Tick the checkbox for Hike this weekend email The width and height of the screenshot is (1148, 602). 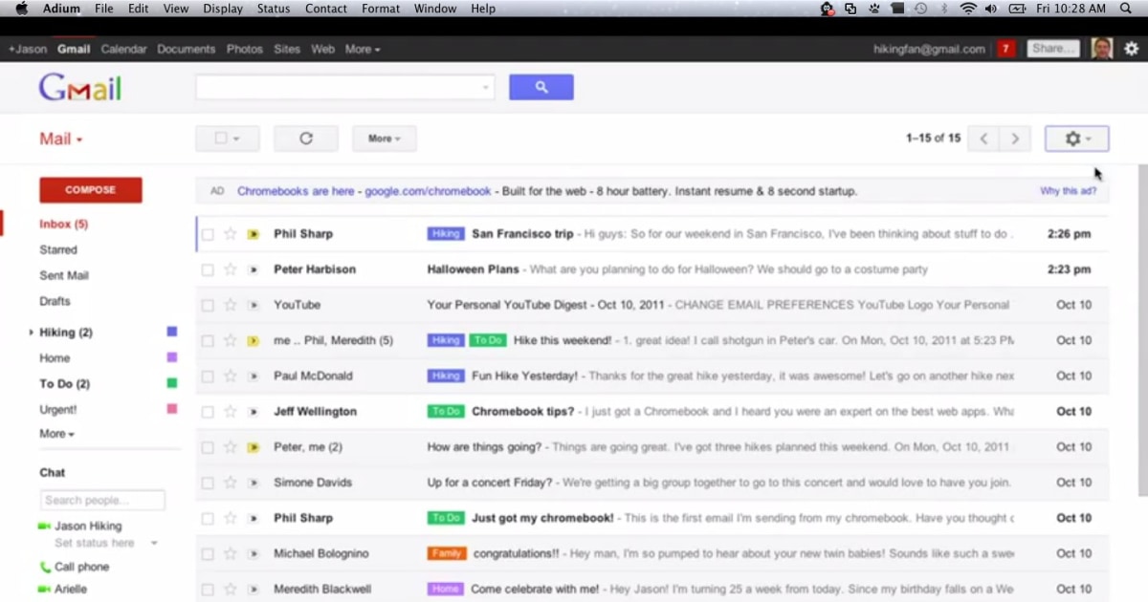click(x=208, y=340)
